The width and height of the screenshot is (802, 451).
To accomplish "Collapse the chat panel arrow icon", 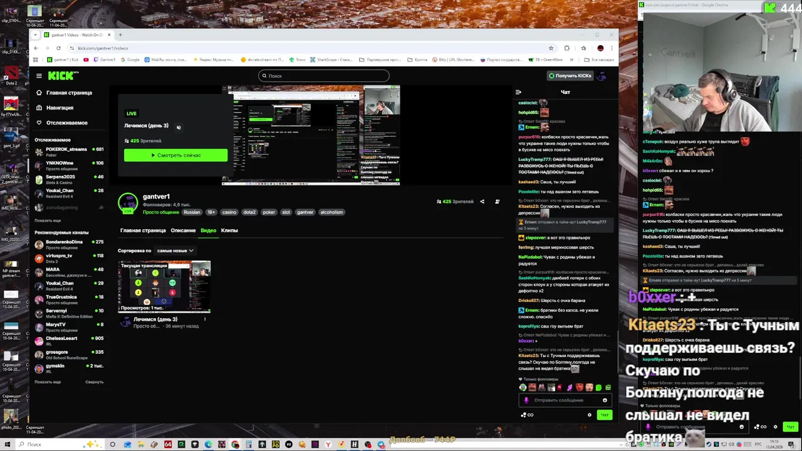I will point(518,92).
